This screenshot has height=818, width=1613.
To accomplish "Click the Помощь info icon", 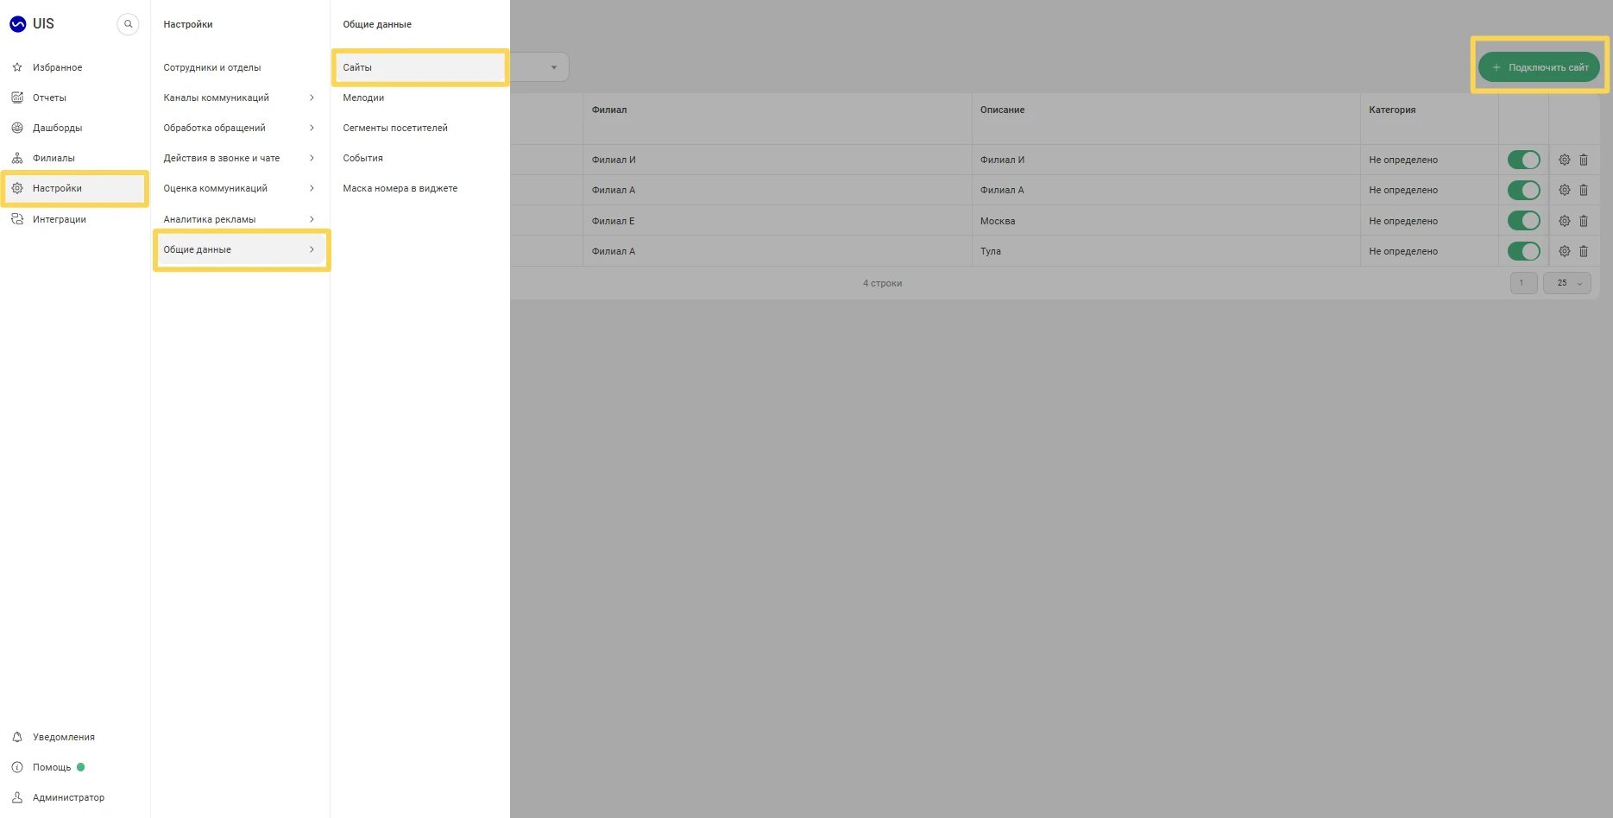I will (17, 767).
